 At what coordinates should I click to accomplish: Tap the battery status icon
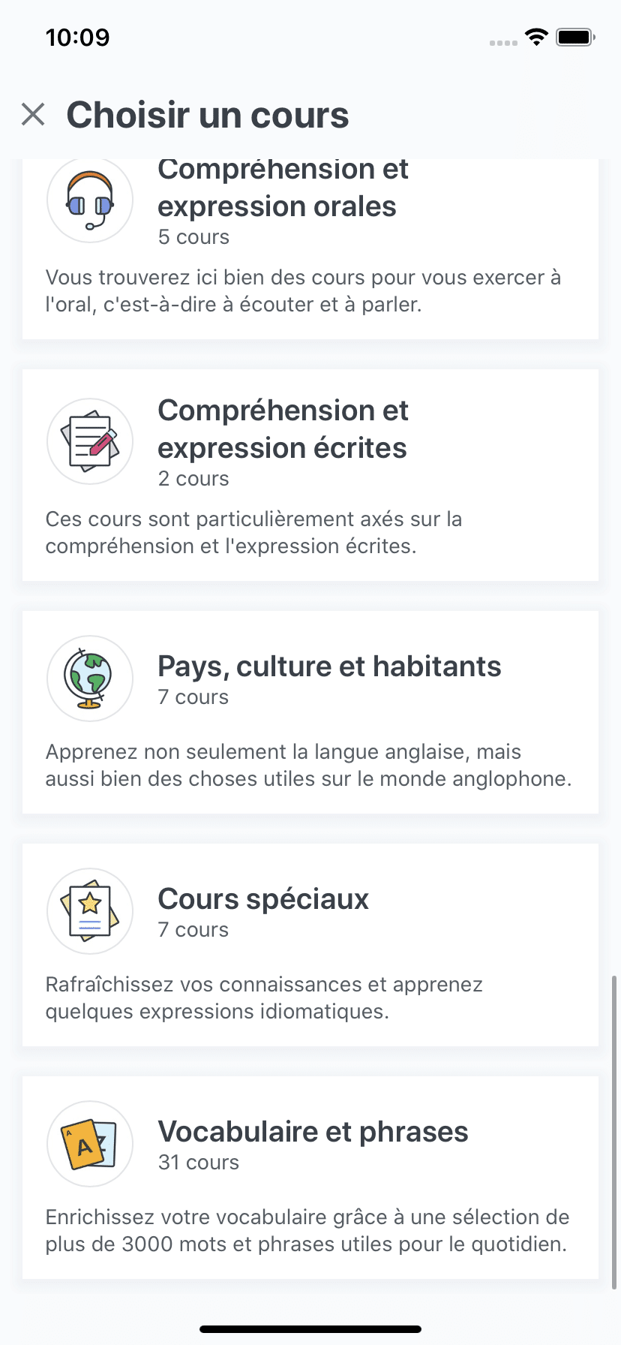click(x=576, y=37)
